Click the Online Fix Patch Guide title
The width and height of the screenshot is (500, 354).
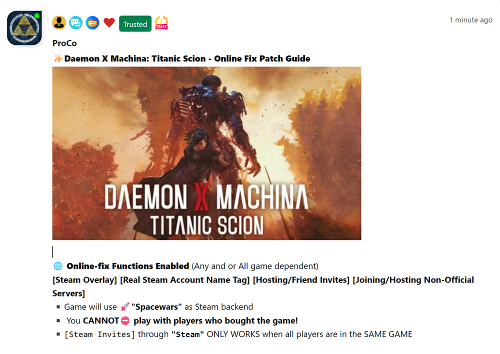187,58
